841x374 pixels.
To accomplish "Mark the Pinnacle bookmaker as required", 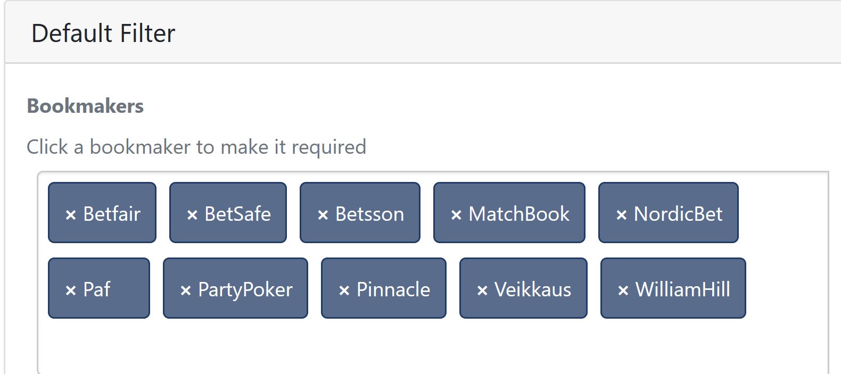I will [393, 289].
